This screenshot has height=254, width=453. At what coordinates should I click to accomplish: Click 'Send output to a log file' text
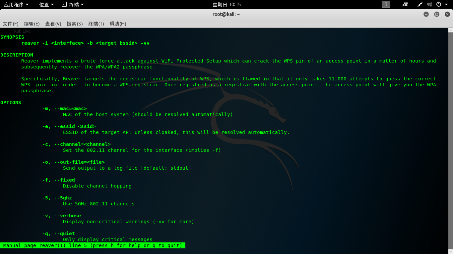coord(127,168)
